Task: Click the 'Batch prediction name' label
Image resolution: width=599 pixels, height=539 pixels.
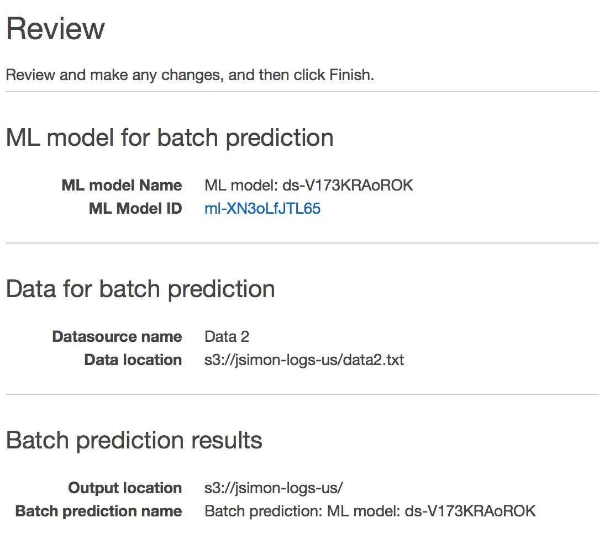Action: click(x=98, y=511)
